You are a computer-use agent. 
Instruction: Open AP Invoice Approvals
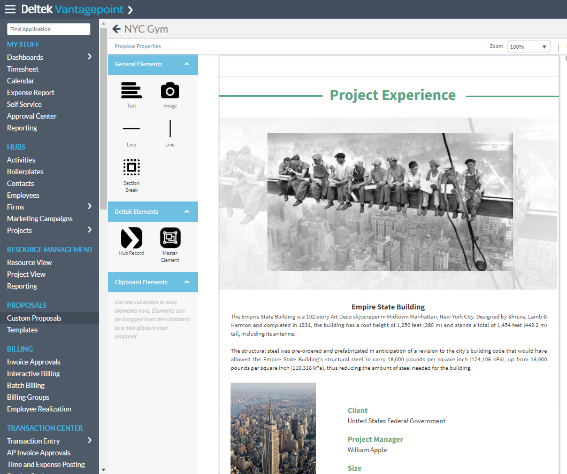(x=39, y=453)
